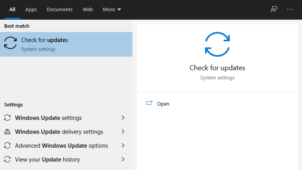Expand Advanced Windows Update options chevron

pos(123,145)
